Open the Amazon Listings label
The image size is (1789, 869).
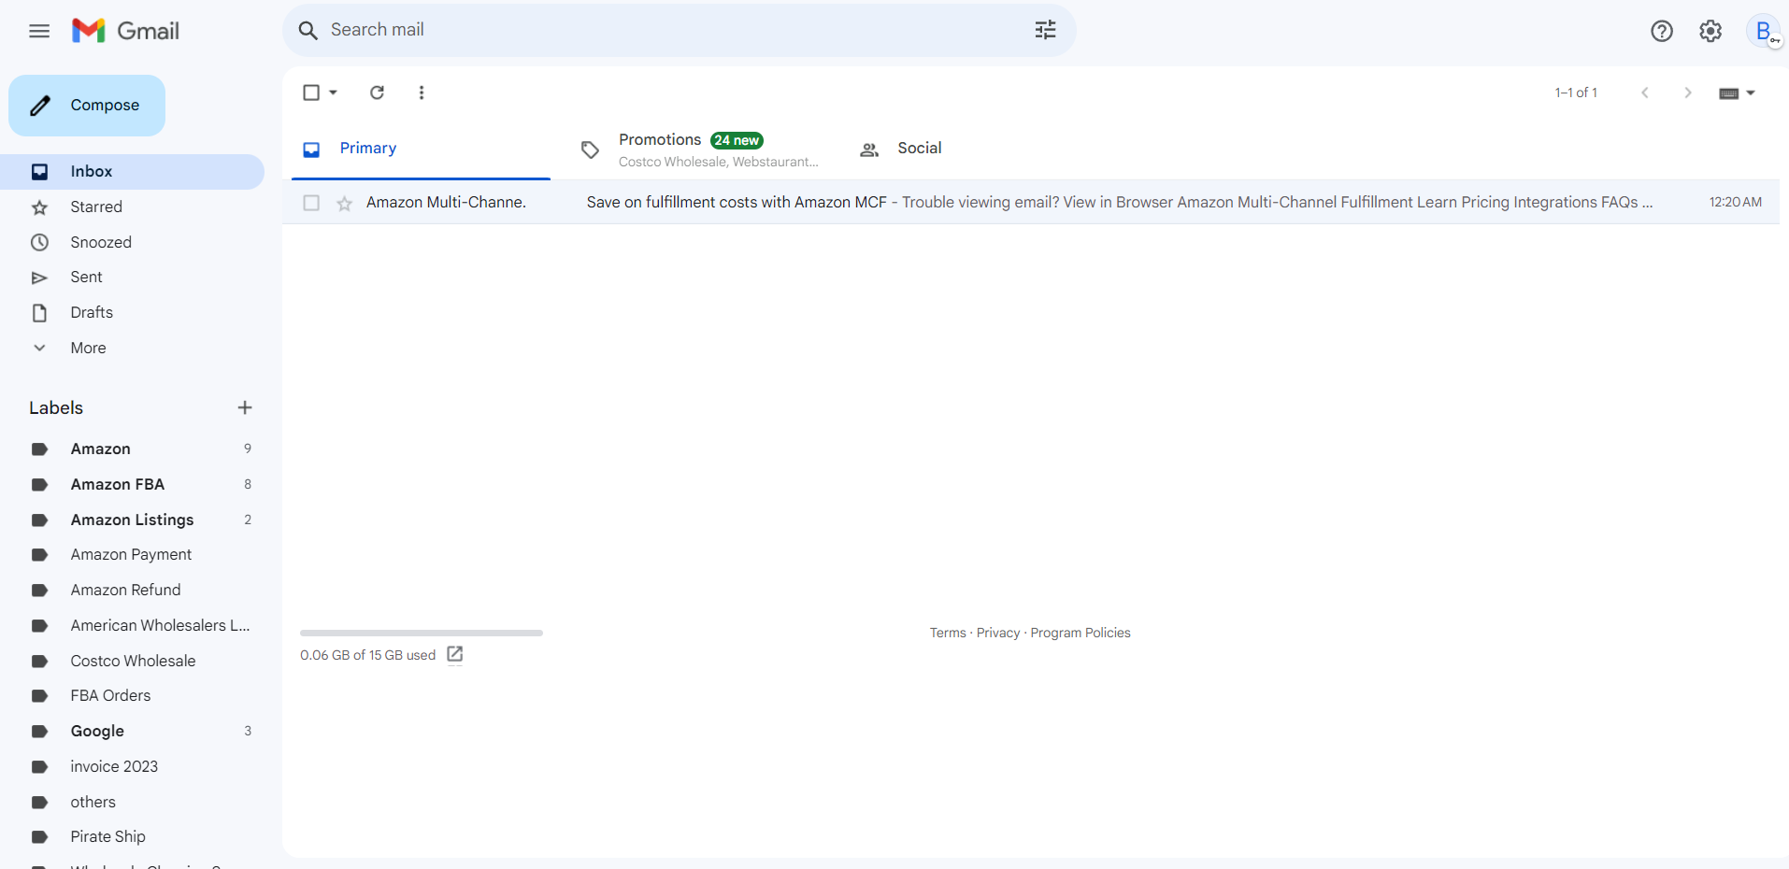pyautogui.click(x=132, y=520)
